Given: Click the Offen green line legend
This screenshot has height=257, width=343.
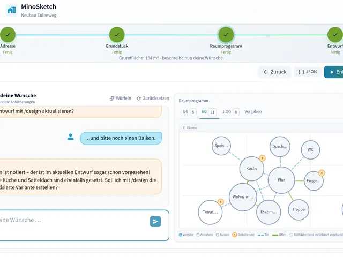Looking at the screenshot, I should tap(275, 235).
